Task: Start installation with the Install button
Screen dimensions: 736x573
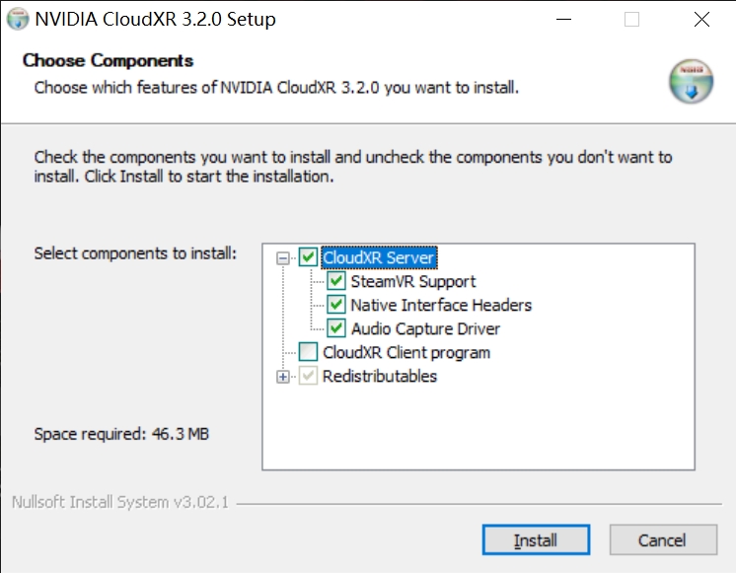Action: coord(536,539)
